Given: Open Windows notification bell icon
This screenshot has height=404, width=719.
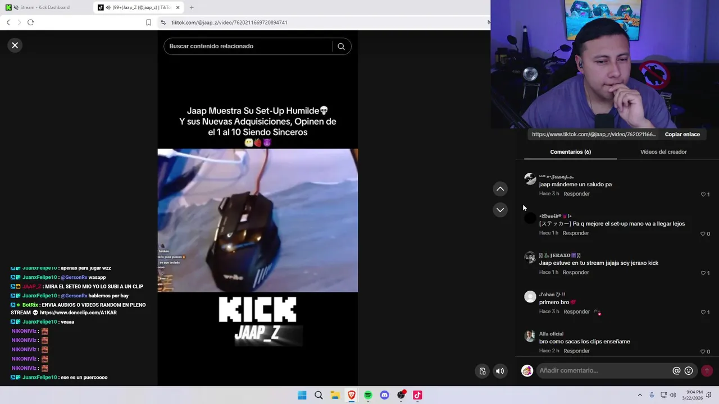Looking at the screenshot, I should tap(709, 395).
